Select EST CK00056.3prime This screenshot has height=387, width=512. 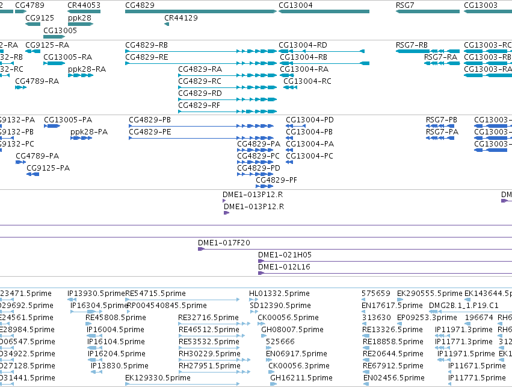(x=299, y=367)
